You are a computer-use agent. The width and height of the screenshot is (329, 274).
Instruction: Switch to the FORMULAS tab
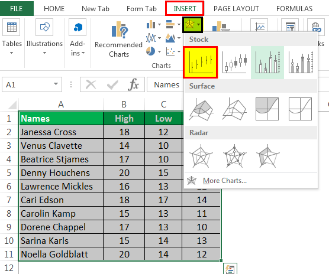[x=294, y=9]
